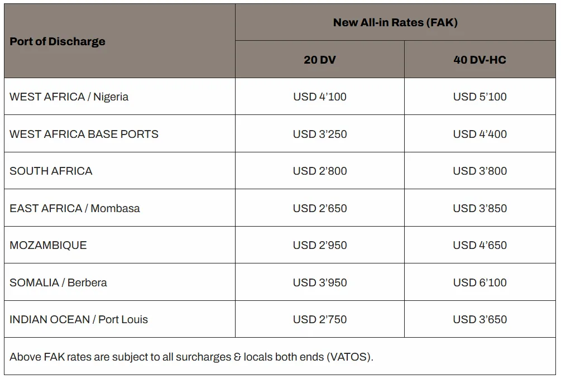Select the 20 DV column header
Image resolution: width=561 pixels, height=379 pixels.
point(320,60)
